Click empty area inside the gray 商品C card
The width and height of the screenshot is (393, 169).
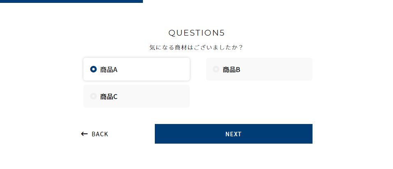point(156,97)
